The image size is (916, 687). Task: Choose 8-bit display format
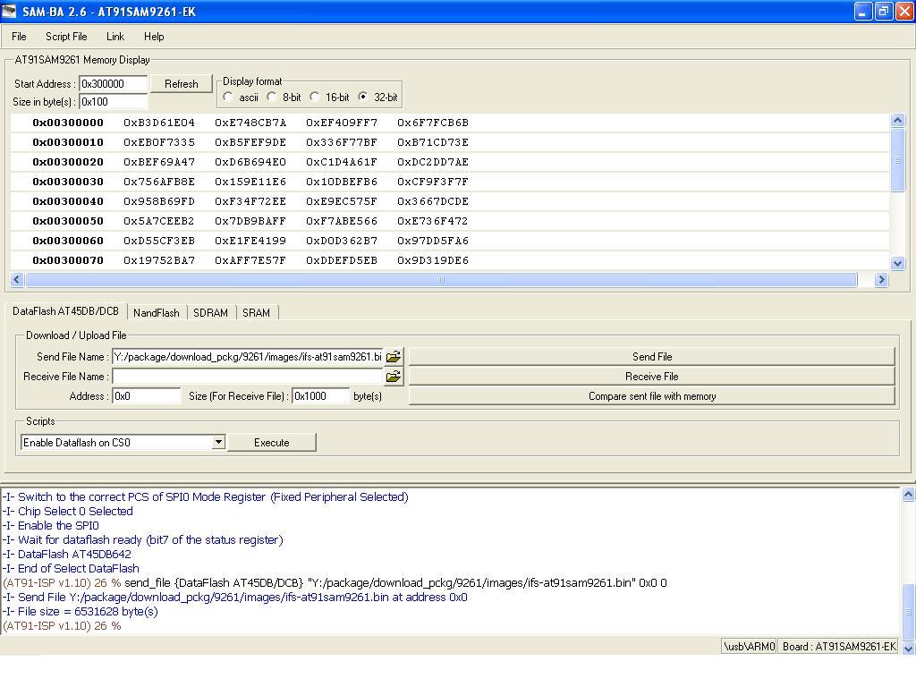click(272, 97)
